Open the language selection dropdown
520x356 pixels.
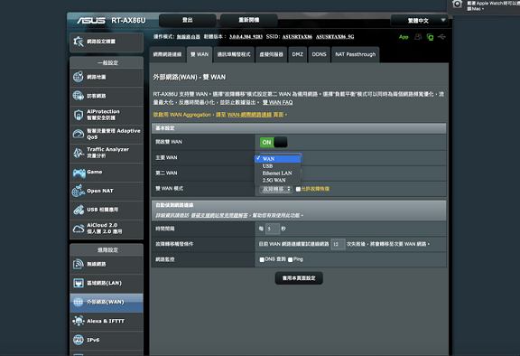[419, 21]
